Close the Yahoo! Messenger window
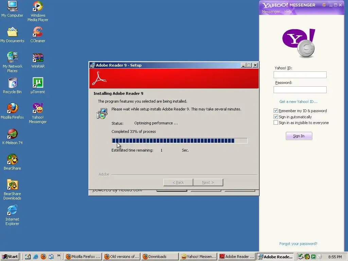This screenshot has height=261, width=348. click(x=340, y=5)
